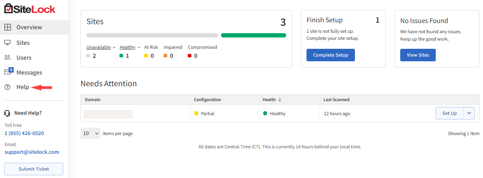Viewport: 483px width, 178px height.
Task: Expand the Set Up dropdown arrow
Action: 469,113
